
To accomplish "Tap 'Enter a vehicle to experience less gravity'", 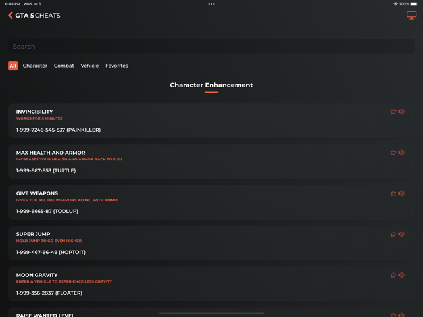I will point(64,281).
